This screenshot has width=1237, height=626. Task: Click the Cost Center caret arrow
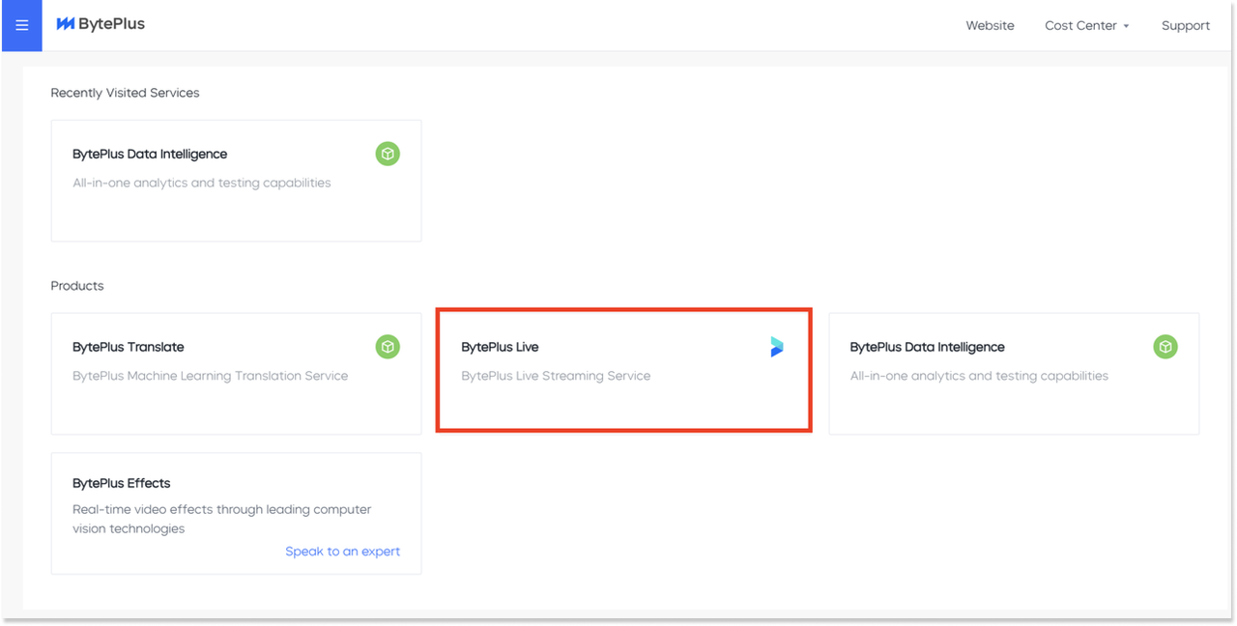(1126, 27)
